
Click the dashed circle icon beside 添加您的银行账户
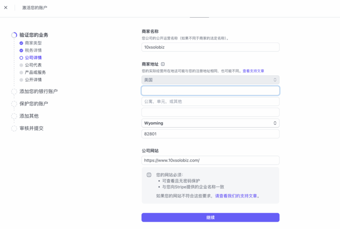click(14, 92)
